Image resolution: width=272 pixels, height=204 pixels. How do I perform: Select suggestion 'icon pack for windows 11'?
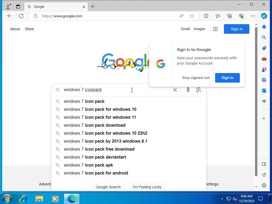coord(129,117)
